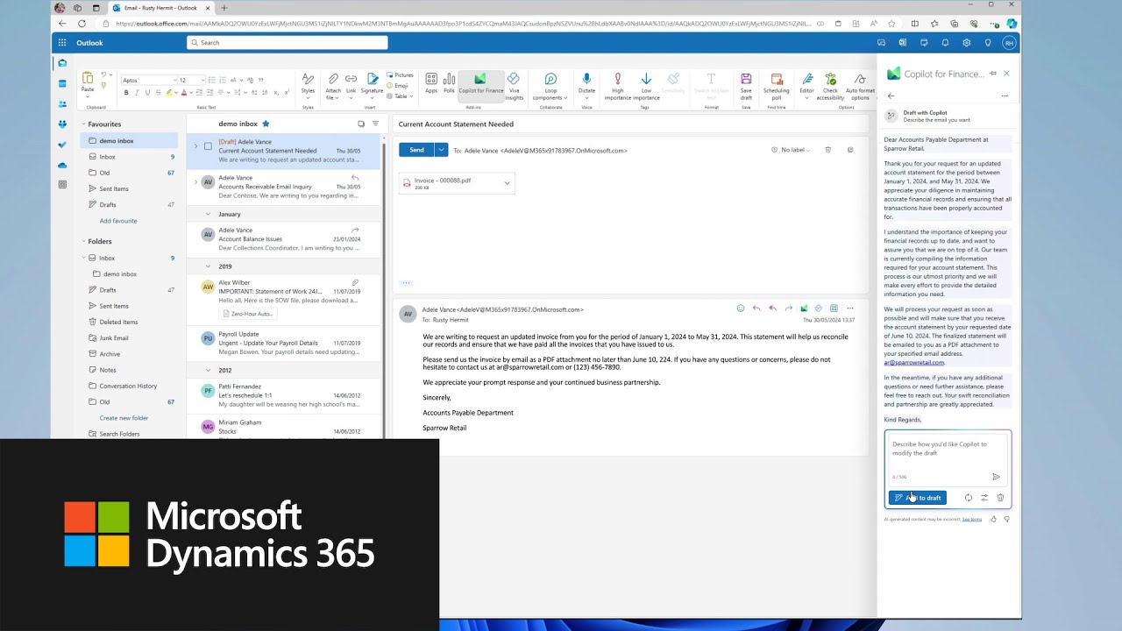Click Add to draft button

(x=917, y=498)
